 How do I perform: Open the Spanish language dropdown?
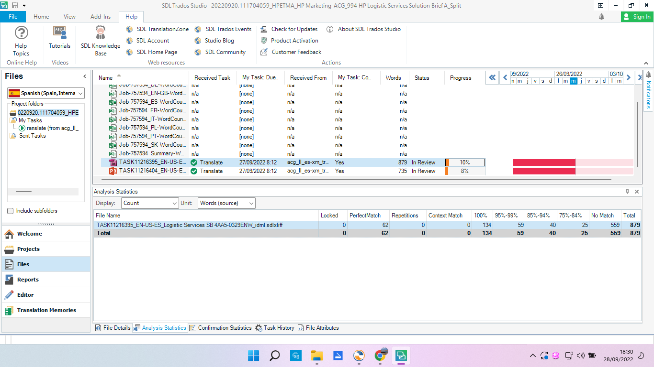46,93
